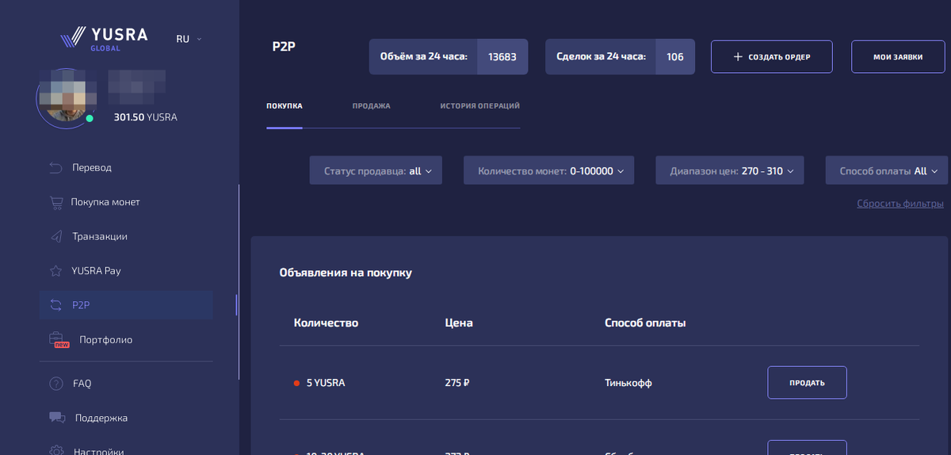951x455 pixels.
Task: Switch to the Покупка tab
Action: pos(285,106)
